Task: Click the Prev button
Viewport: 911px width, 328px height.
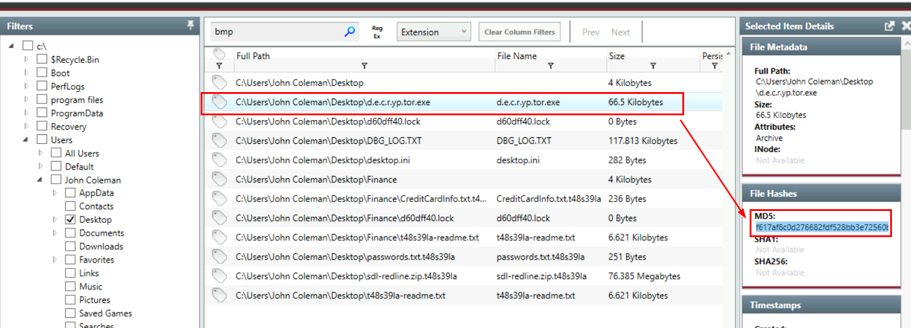Action: pyautogui.click(x=591, y=32)
